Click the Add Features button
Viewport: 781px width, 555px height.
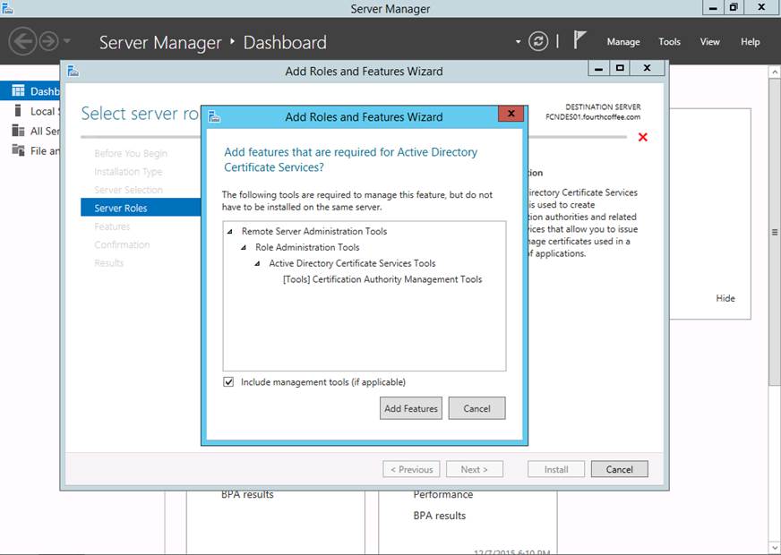[x=411, y=408]
